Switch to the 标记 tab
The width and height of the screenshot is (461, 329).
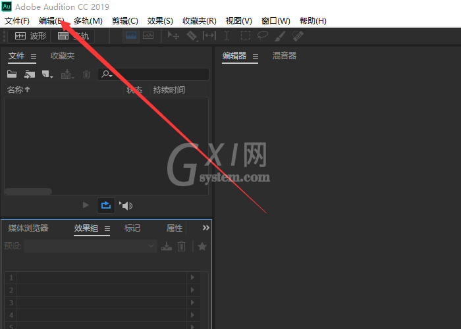[x=132, y=228]
